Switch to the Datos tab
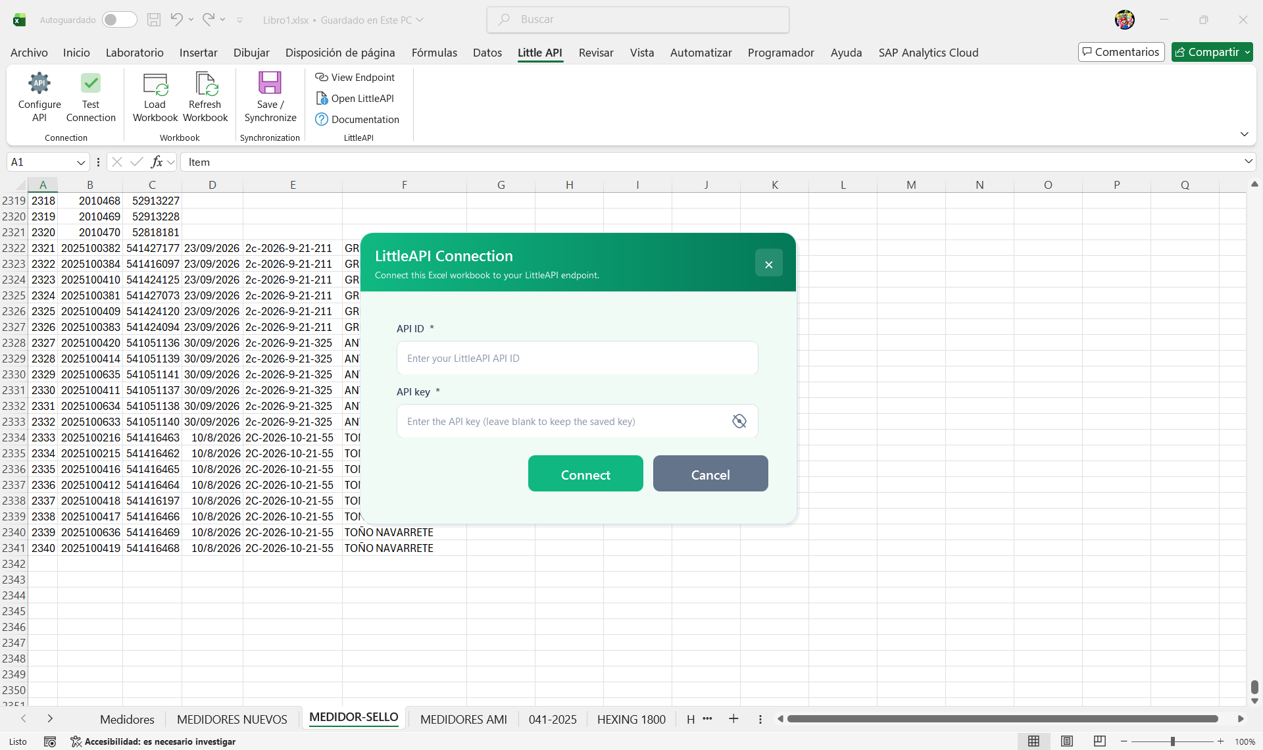The image size is (1263, 750). coord(487,53)
